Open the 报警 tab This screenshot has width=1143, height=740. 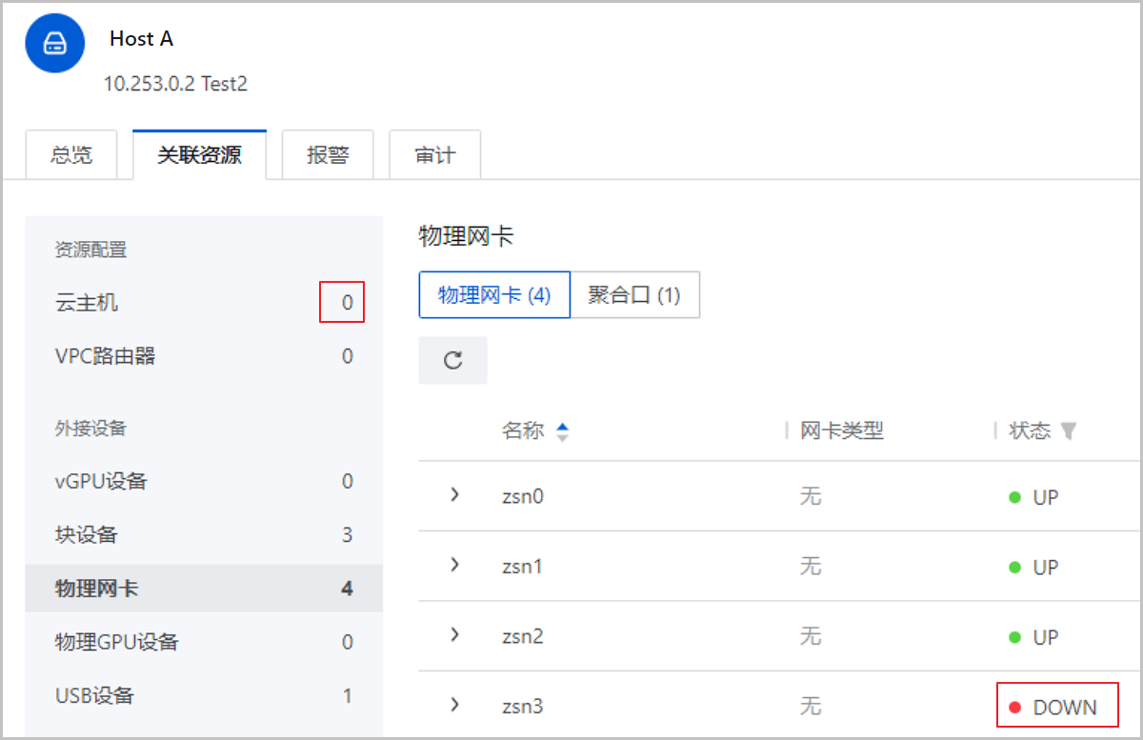(328, 155)
